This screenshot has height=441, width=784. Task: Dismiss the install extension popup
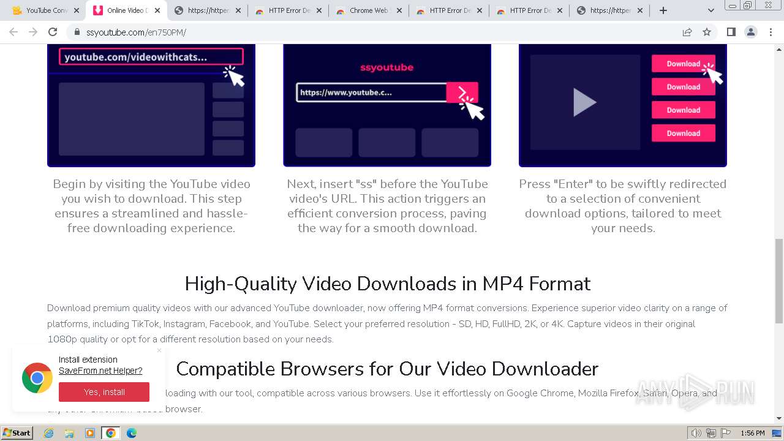click(159, 350)
